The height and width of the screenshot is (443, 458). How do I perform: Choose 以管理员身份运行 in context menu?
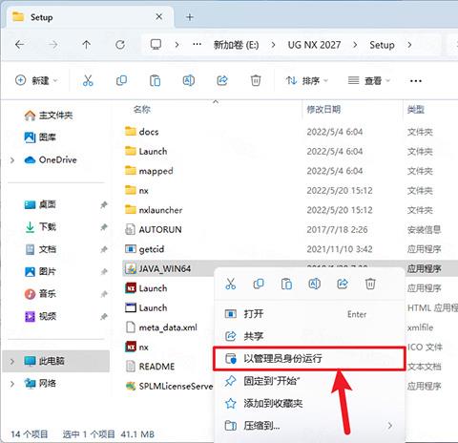click(x=309, y=359)
